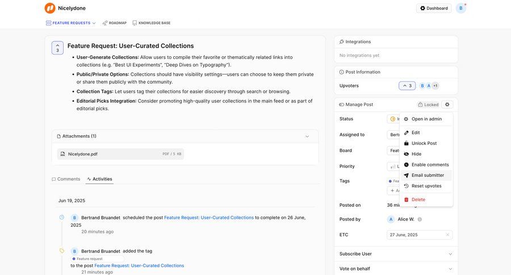Screen dimensions: 511x275
Task: Open user avatar B menu in header
Action: (461, 8)
